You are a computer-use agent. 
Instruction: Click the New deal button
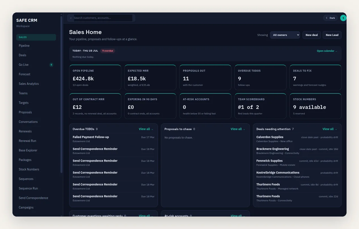[x=311, y=35]
